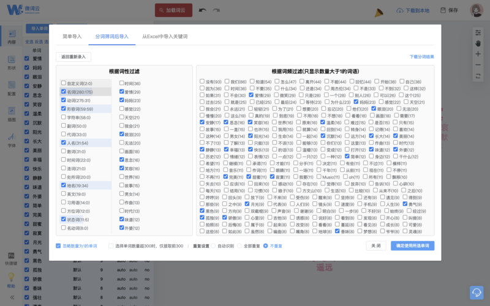Screen dimensions: 490x306
Task: Open the 内容 sidebar panel
Action: click(12, 37)
